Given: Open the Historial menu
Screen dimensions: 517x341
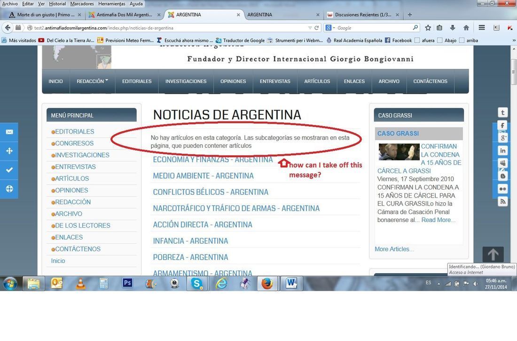Looking at the screenshot, I should (x=57, y=4).
